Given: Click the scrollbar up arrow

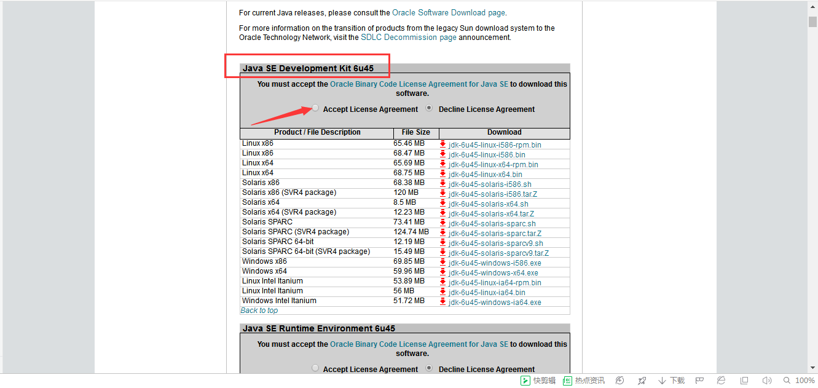Looking at the screenshot, I should 812,6.
